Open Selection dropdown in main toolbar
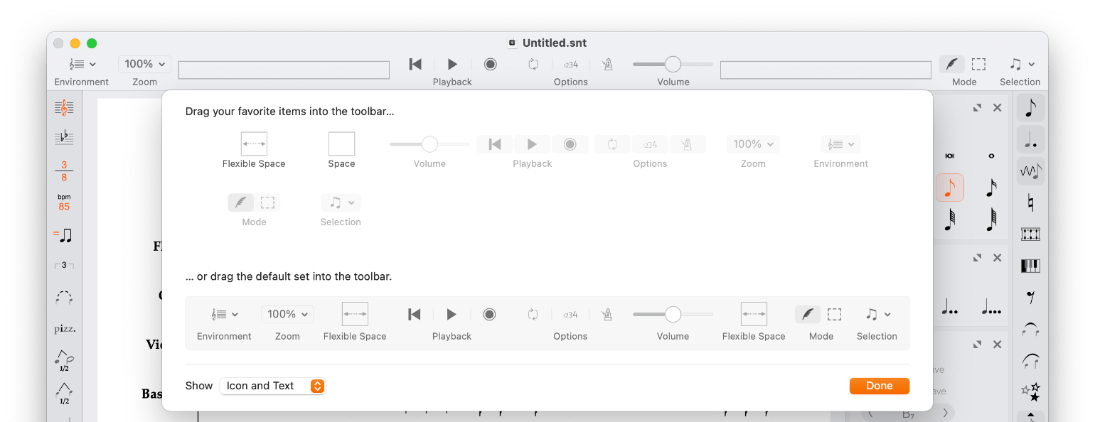The height and width of the screenshot is (422, 1095). click(x=1020, y=64)
